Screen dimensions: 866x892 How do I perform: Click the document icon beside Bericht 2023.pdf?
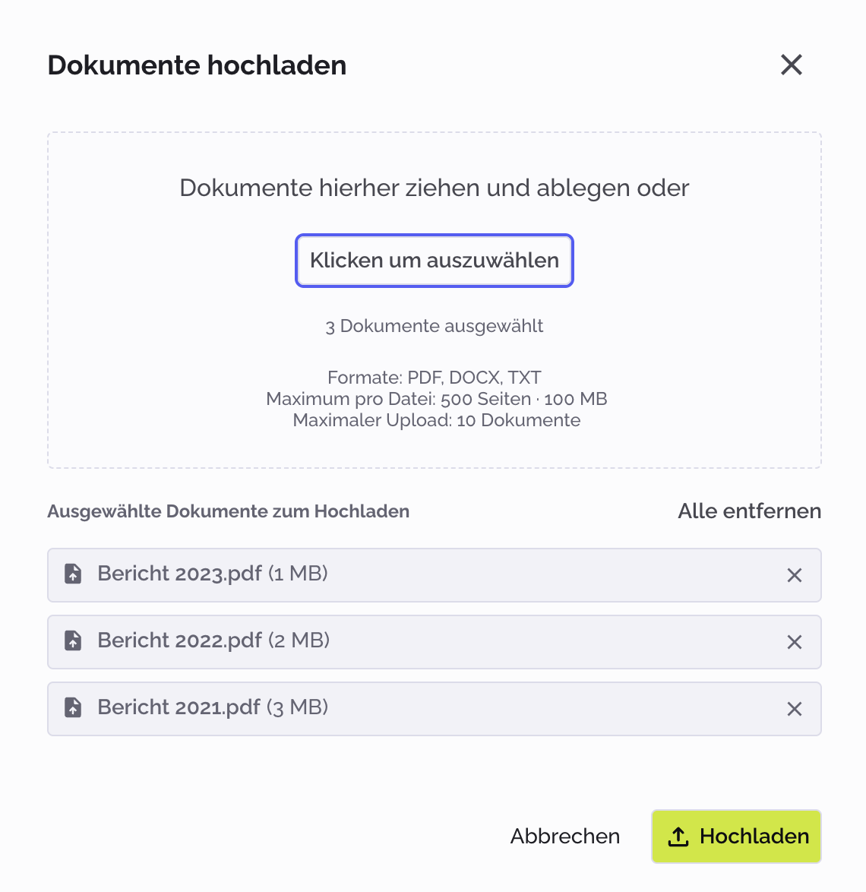click(73, 575)
